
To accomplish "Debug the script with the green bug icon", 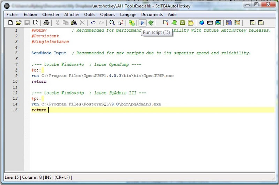I will pos(151,23).
